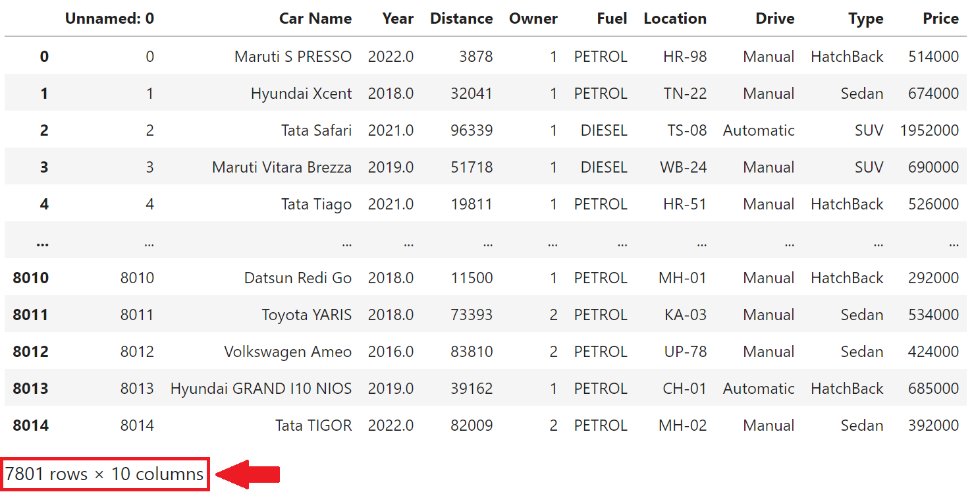This screenshot has width=972, height=492.
Task: Select the 'Distance' column header
Action: pyautogui.click(x=462, y=18)
